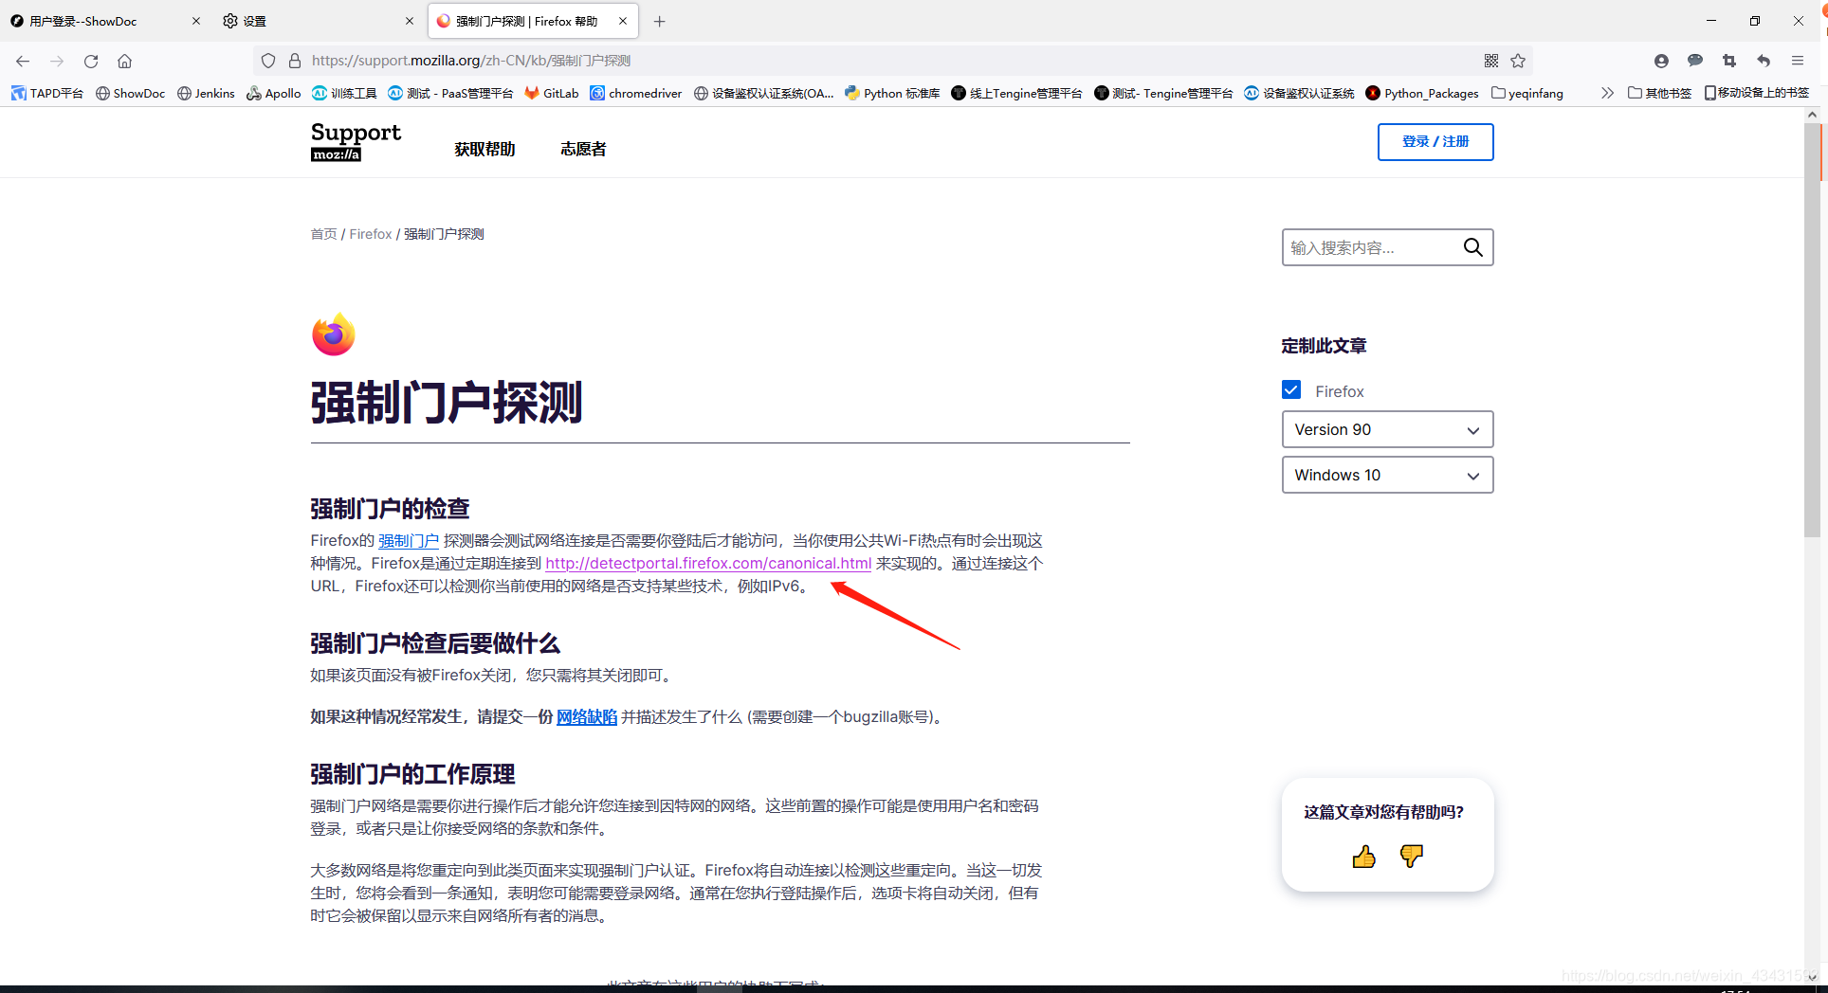Open the 其他书签 bookmark folder
This screenshot has height=993, width=1828.
(1659, 93)
